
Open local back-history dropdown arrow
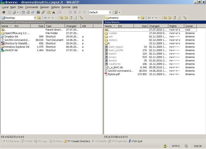pos(49,18)
